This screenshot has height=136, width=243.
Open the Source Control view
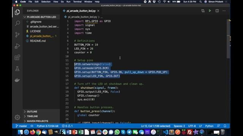pyautogui.click(x=17, y=35)
